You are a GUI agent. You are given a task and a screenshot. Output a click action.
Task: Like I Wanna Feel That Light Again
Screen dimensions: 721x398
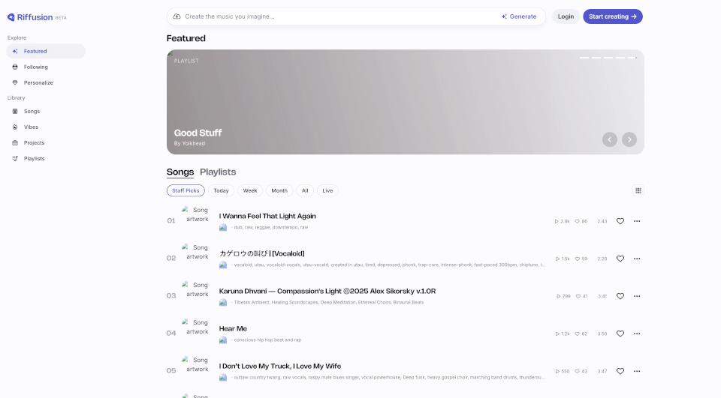[620, 221]
